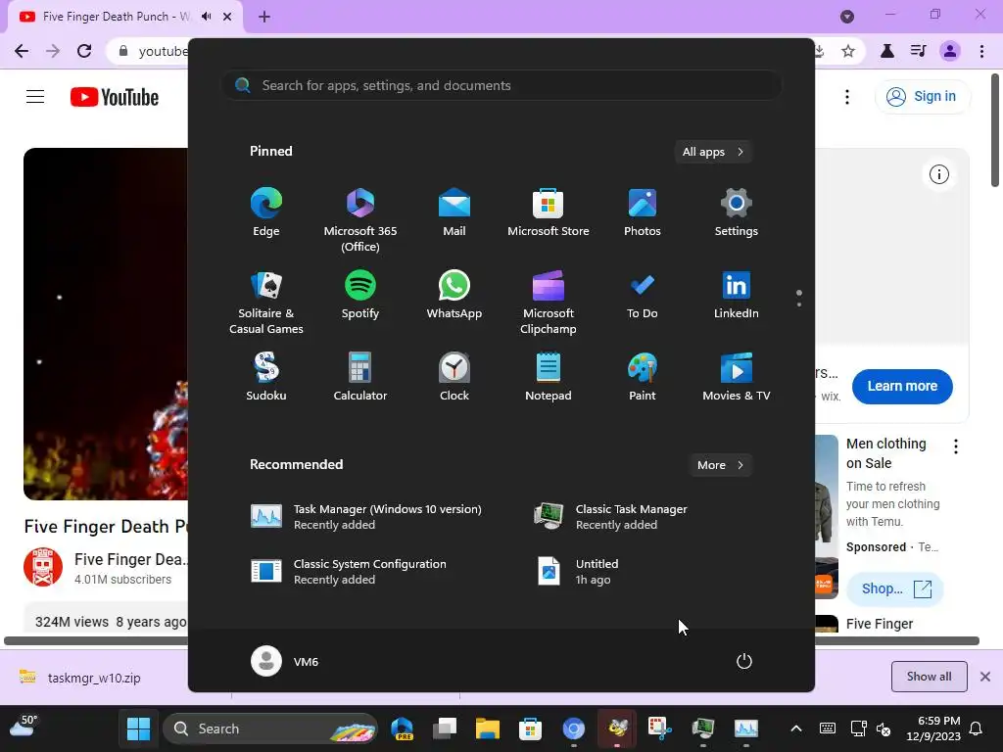The height and width of the screenshot is (752, 1003).
Task: Launch the To Do app
Action: (x=643, y=296)
